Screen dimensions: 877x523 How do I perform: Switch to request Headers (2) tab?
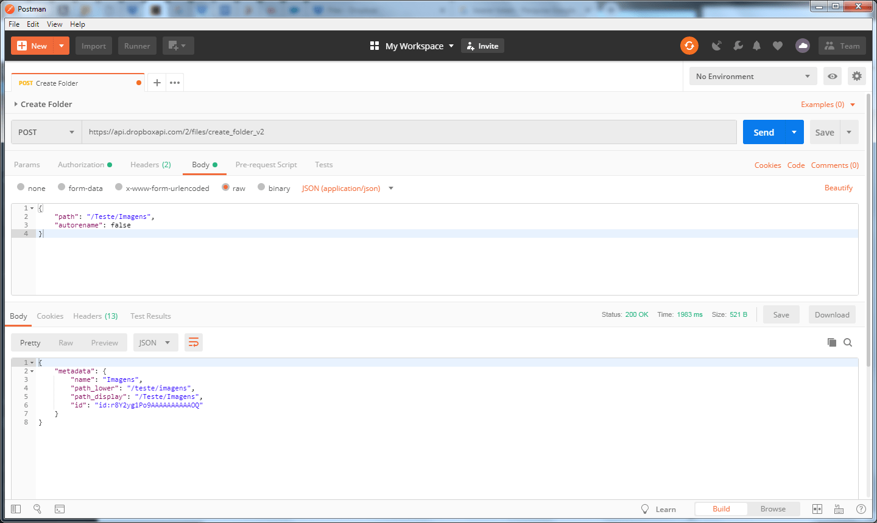tap(150, 165)
